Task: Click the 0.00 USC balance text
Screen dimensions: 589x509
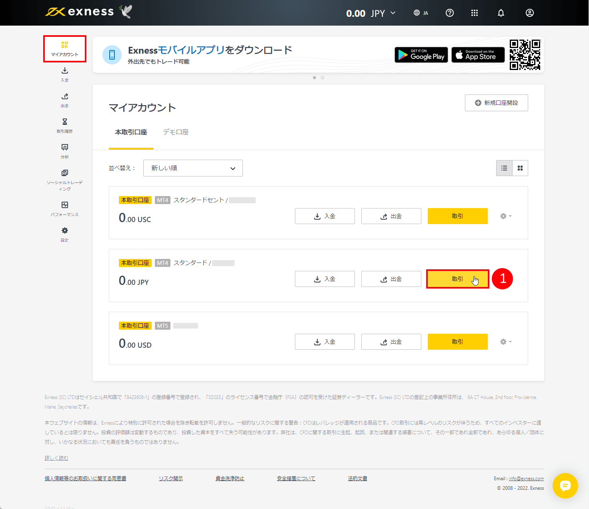Action: tap(135, 218)
